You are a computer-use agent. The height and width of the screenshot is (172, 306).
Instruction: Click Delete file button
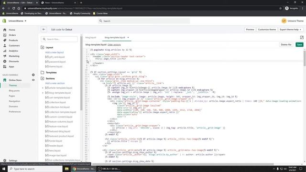[x=286, y=44]
